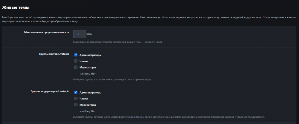Click the maximum duration hours input field
Viewport: 299px width, 124px height.
click(79, 34)
